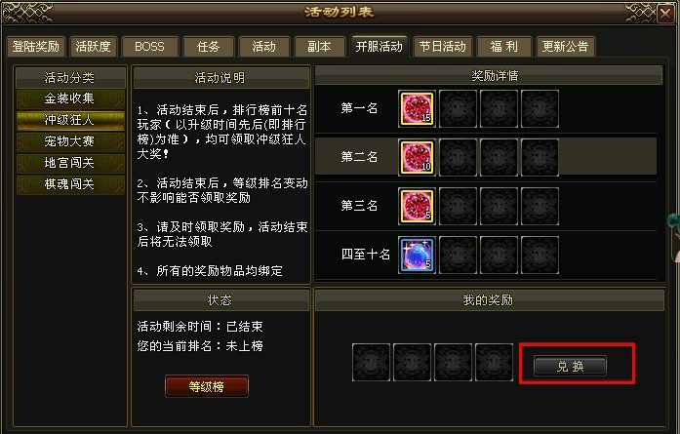Pick the 棋魂闯关 category
Image resolution: width=680 pixels, height=434 pixels.
[x=69, y=183]
